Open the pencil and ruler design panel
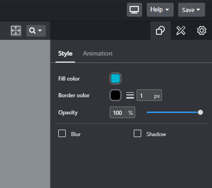Screen dimensions: 212x188 pos(181,31)
